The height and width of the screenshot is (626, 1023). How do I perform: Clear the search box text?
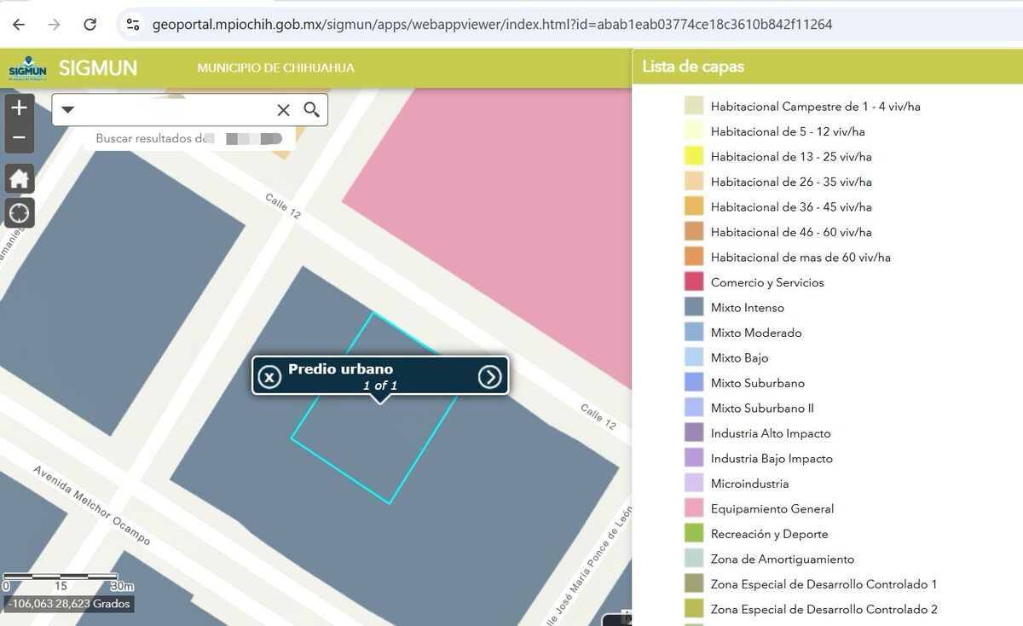283,110
